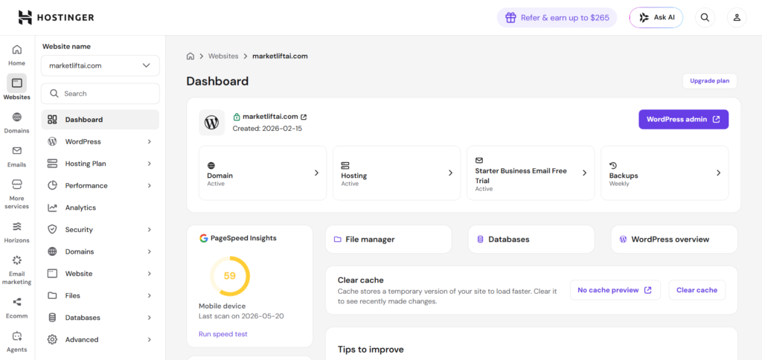Open the Ecomm icon

click(x=16, y=302)
